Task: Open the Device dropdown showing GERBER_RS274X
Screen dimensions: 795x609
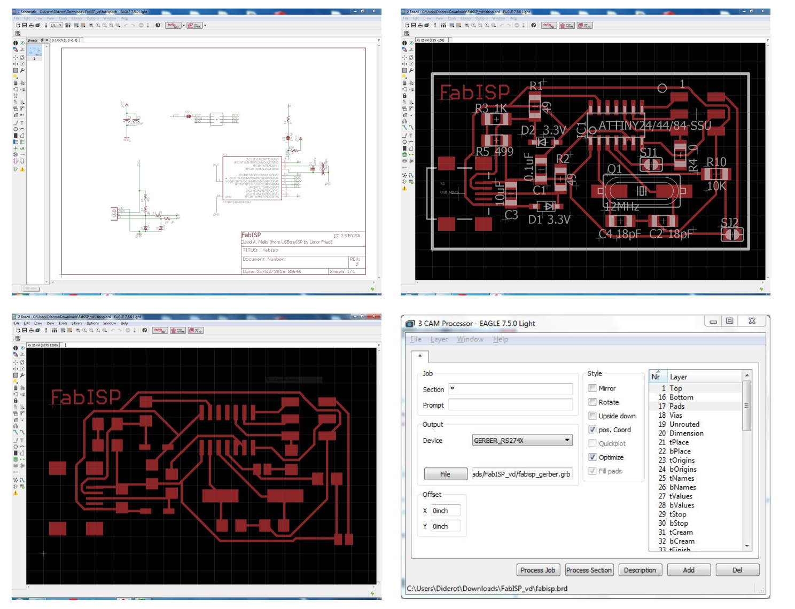Action: 522,441
